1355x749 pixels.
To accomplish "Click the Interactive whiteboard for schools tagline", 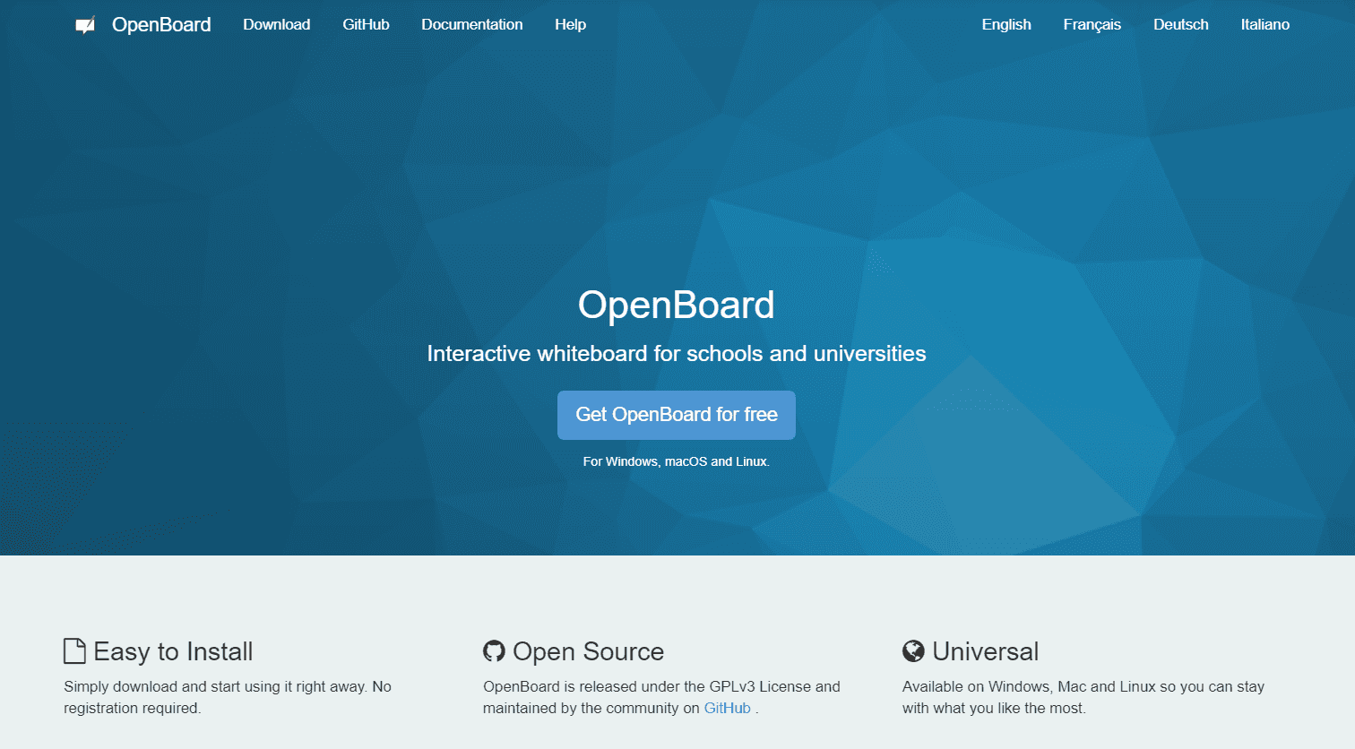I will tap(677, 354).
